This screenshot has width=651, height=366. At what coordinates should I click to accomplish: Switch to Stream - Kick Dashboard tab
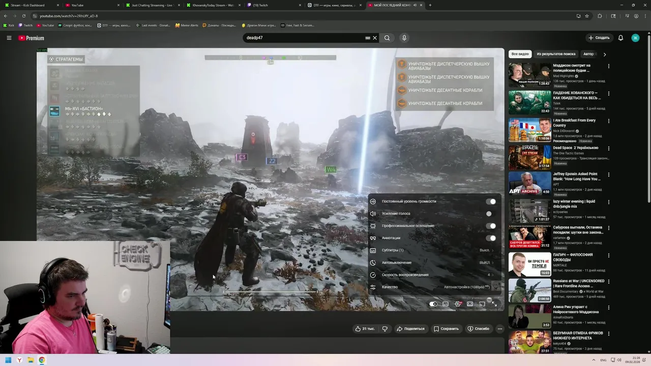tap(31, 5)
